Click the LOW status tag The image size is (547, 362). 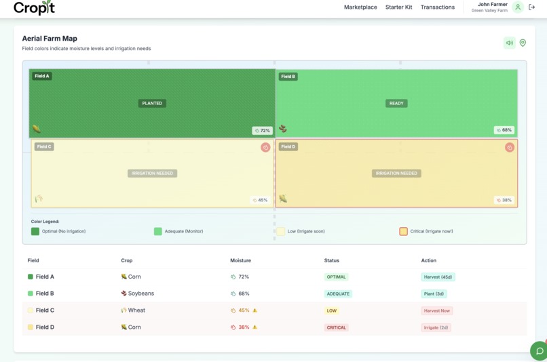331,310
